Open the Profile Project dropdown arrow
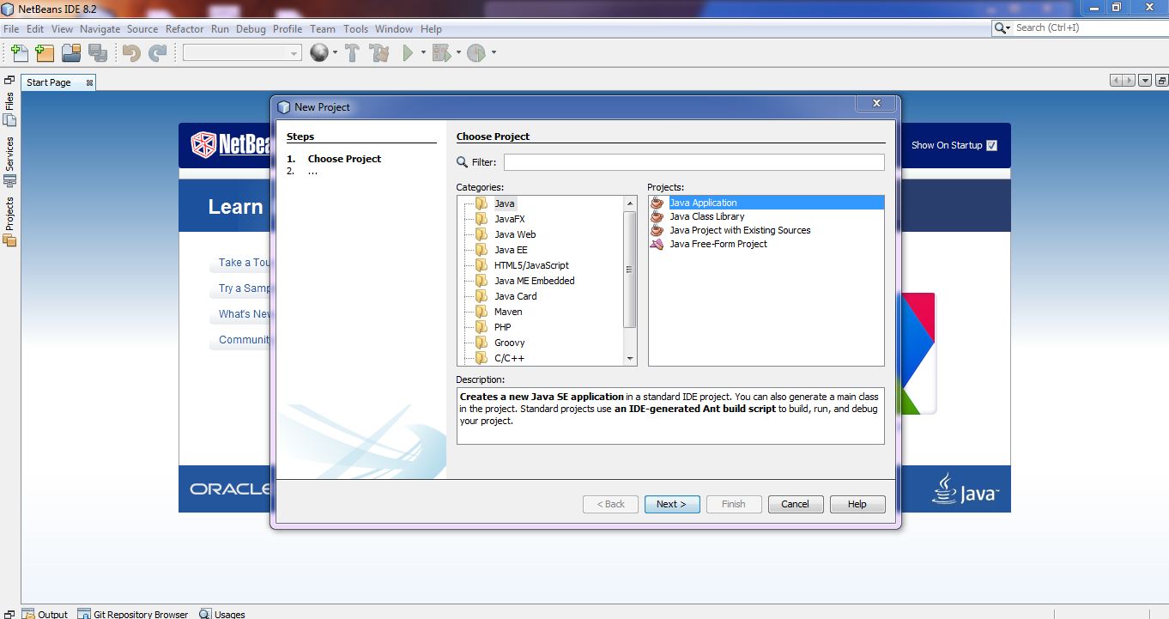Screen dimensions: 1169x619 tap(494, 53)
